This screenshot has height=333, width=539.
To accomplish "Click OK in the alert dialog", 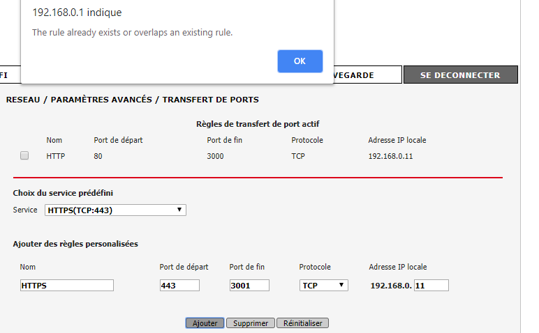I will pos(300,61).
